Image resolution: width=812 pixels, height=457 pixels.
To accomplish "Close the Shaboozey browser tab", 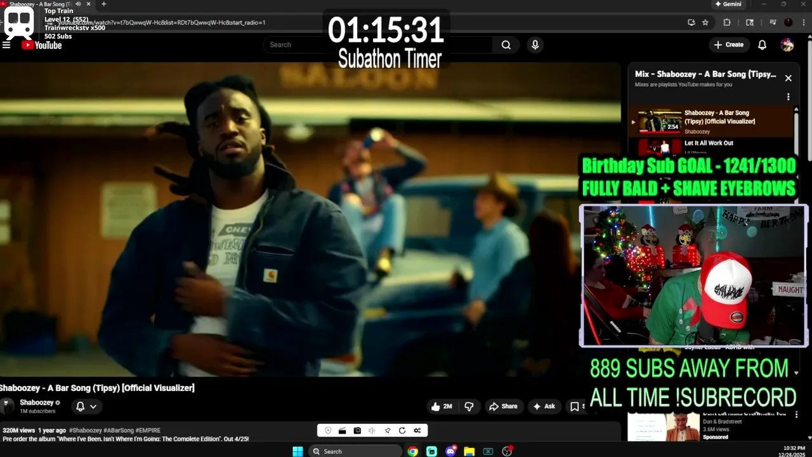I will pos(88,4).
